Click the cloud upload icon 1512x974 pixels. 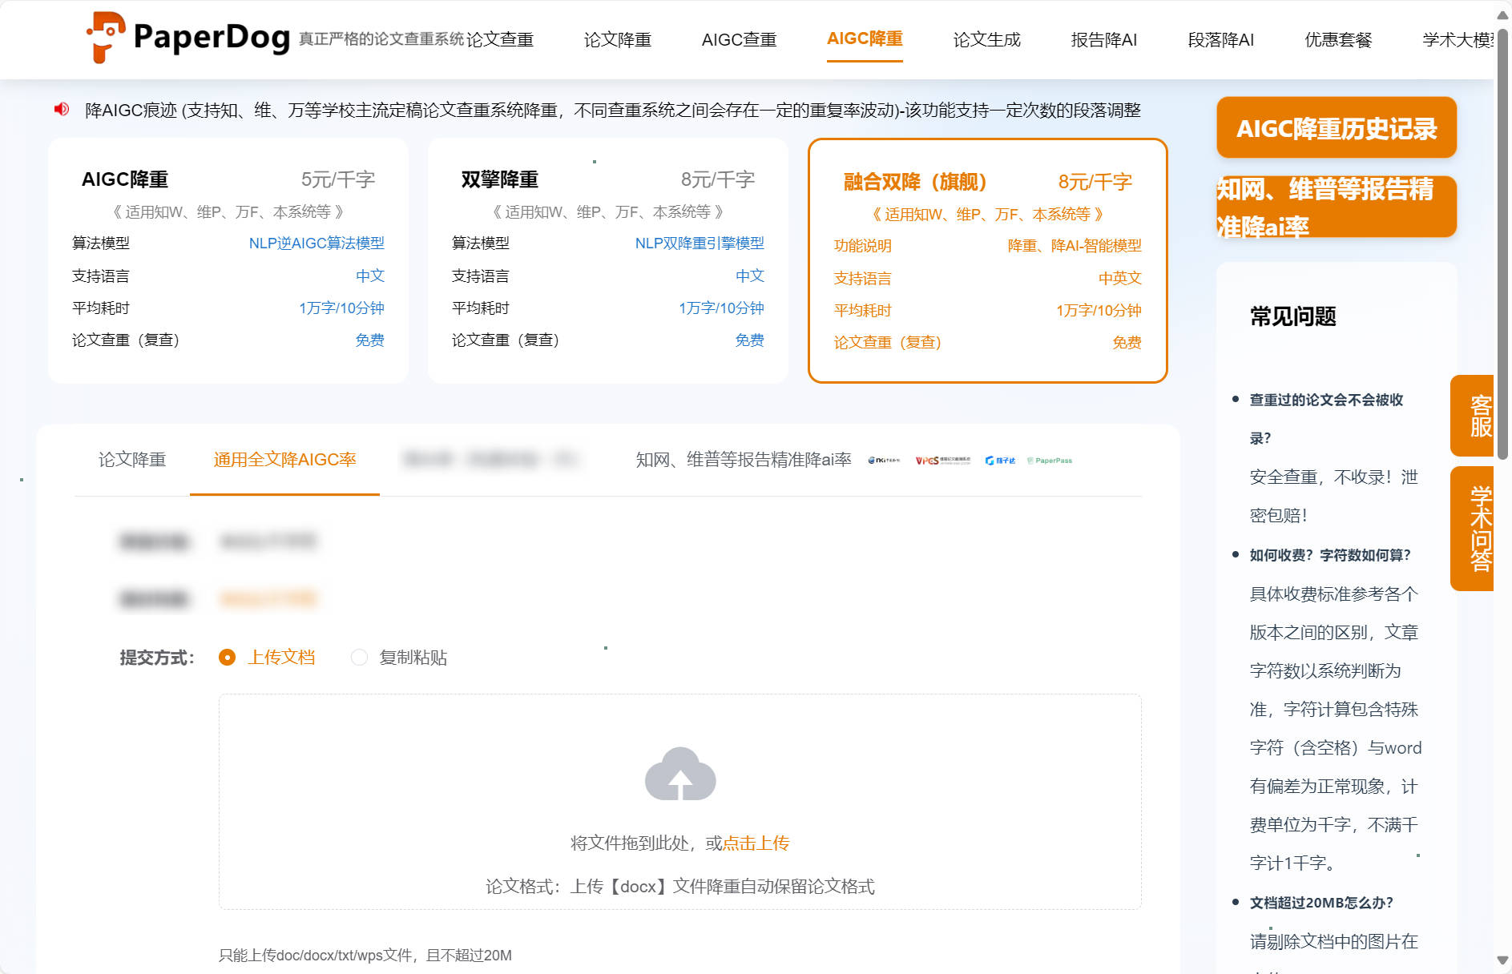pos(680,774)
